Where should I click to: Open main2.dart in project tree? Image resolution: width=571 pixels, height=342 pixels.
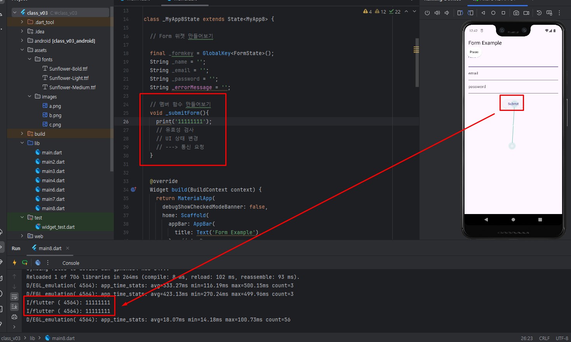pyautogui.click(x=53, y=162)
